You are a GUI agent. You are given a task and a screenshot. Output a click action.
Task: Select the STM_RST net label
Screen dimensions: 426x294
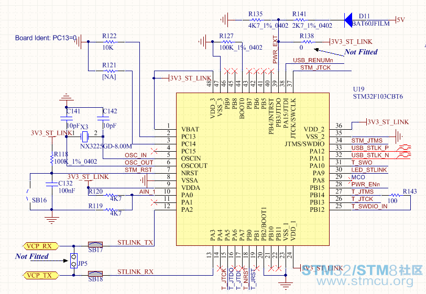138,170
